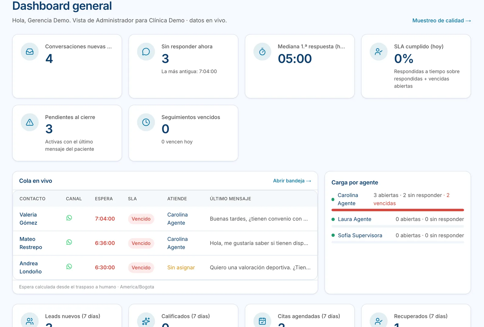Click the user-check icon for SLA cumplido
This screenshot has height=327, width=484.
(378, 52)
